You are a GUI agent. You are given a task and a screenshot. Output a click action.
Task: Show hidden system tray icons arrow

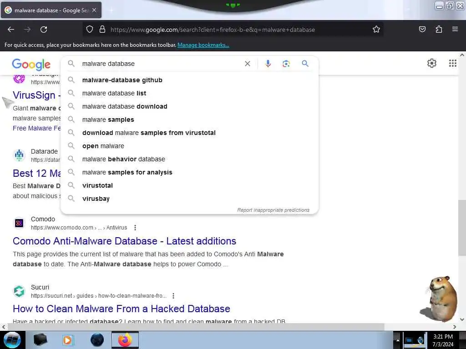[x=398, y=340]
